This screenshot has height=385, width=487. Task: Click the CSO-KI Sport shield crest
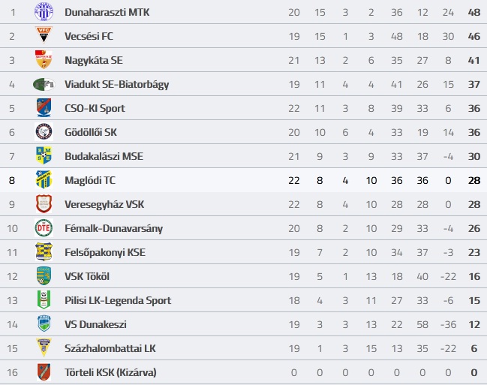[44, 107]
